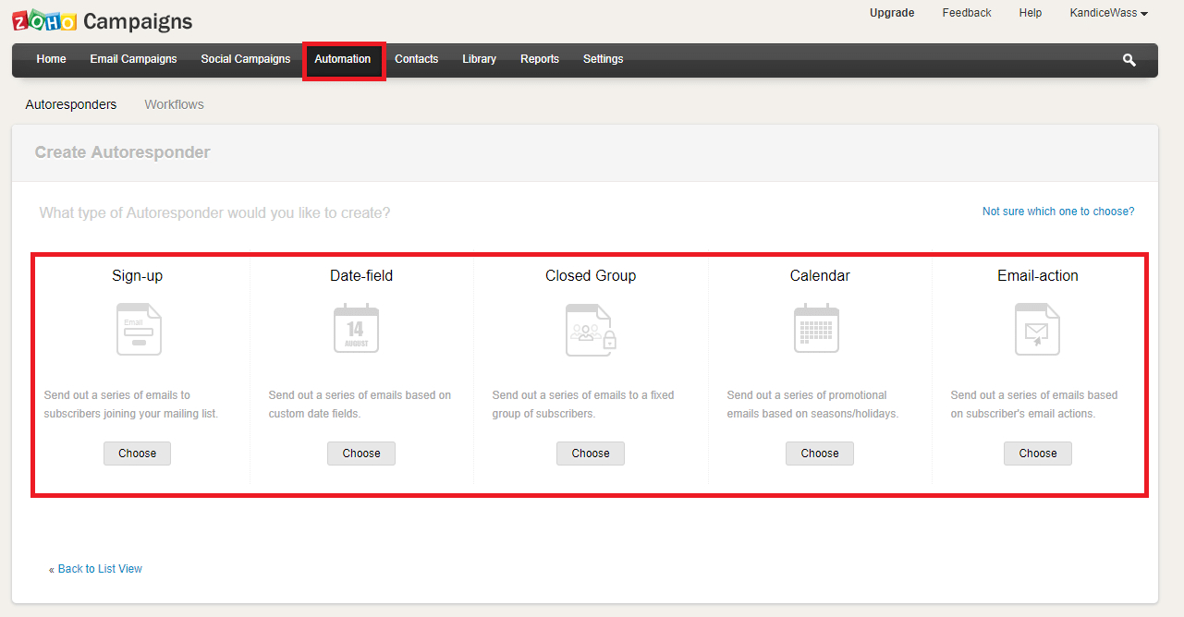Click the Closed Group heading text
This screenshot has width=1184, height=617.
591,275
